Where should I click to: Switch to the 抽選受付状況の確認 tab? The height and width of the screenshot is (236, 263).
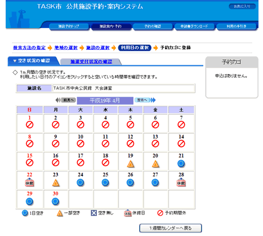[91, 62]
